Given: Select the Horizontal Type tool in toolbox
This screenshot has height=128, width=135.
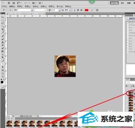Looking at the screenshot, I should click(x=3, y=64).
